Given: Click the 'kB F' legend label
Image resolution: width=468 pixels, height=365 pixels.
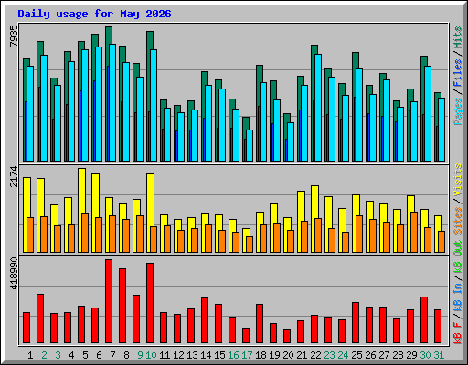Looking at the screenshot, I should (x=458, y=333).
